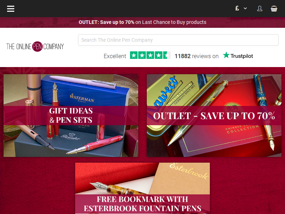Screen dimensions: 285x214
Task: Click the Excellent rating text
Action: coord(115,56)
